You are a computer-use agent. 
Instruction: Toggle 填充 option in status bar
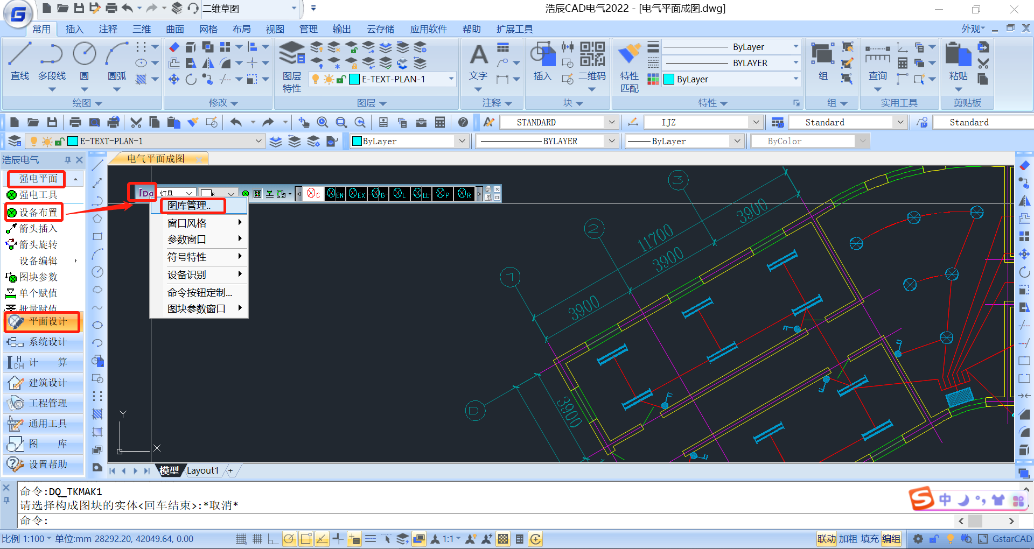(869, 539)
